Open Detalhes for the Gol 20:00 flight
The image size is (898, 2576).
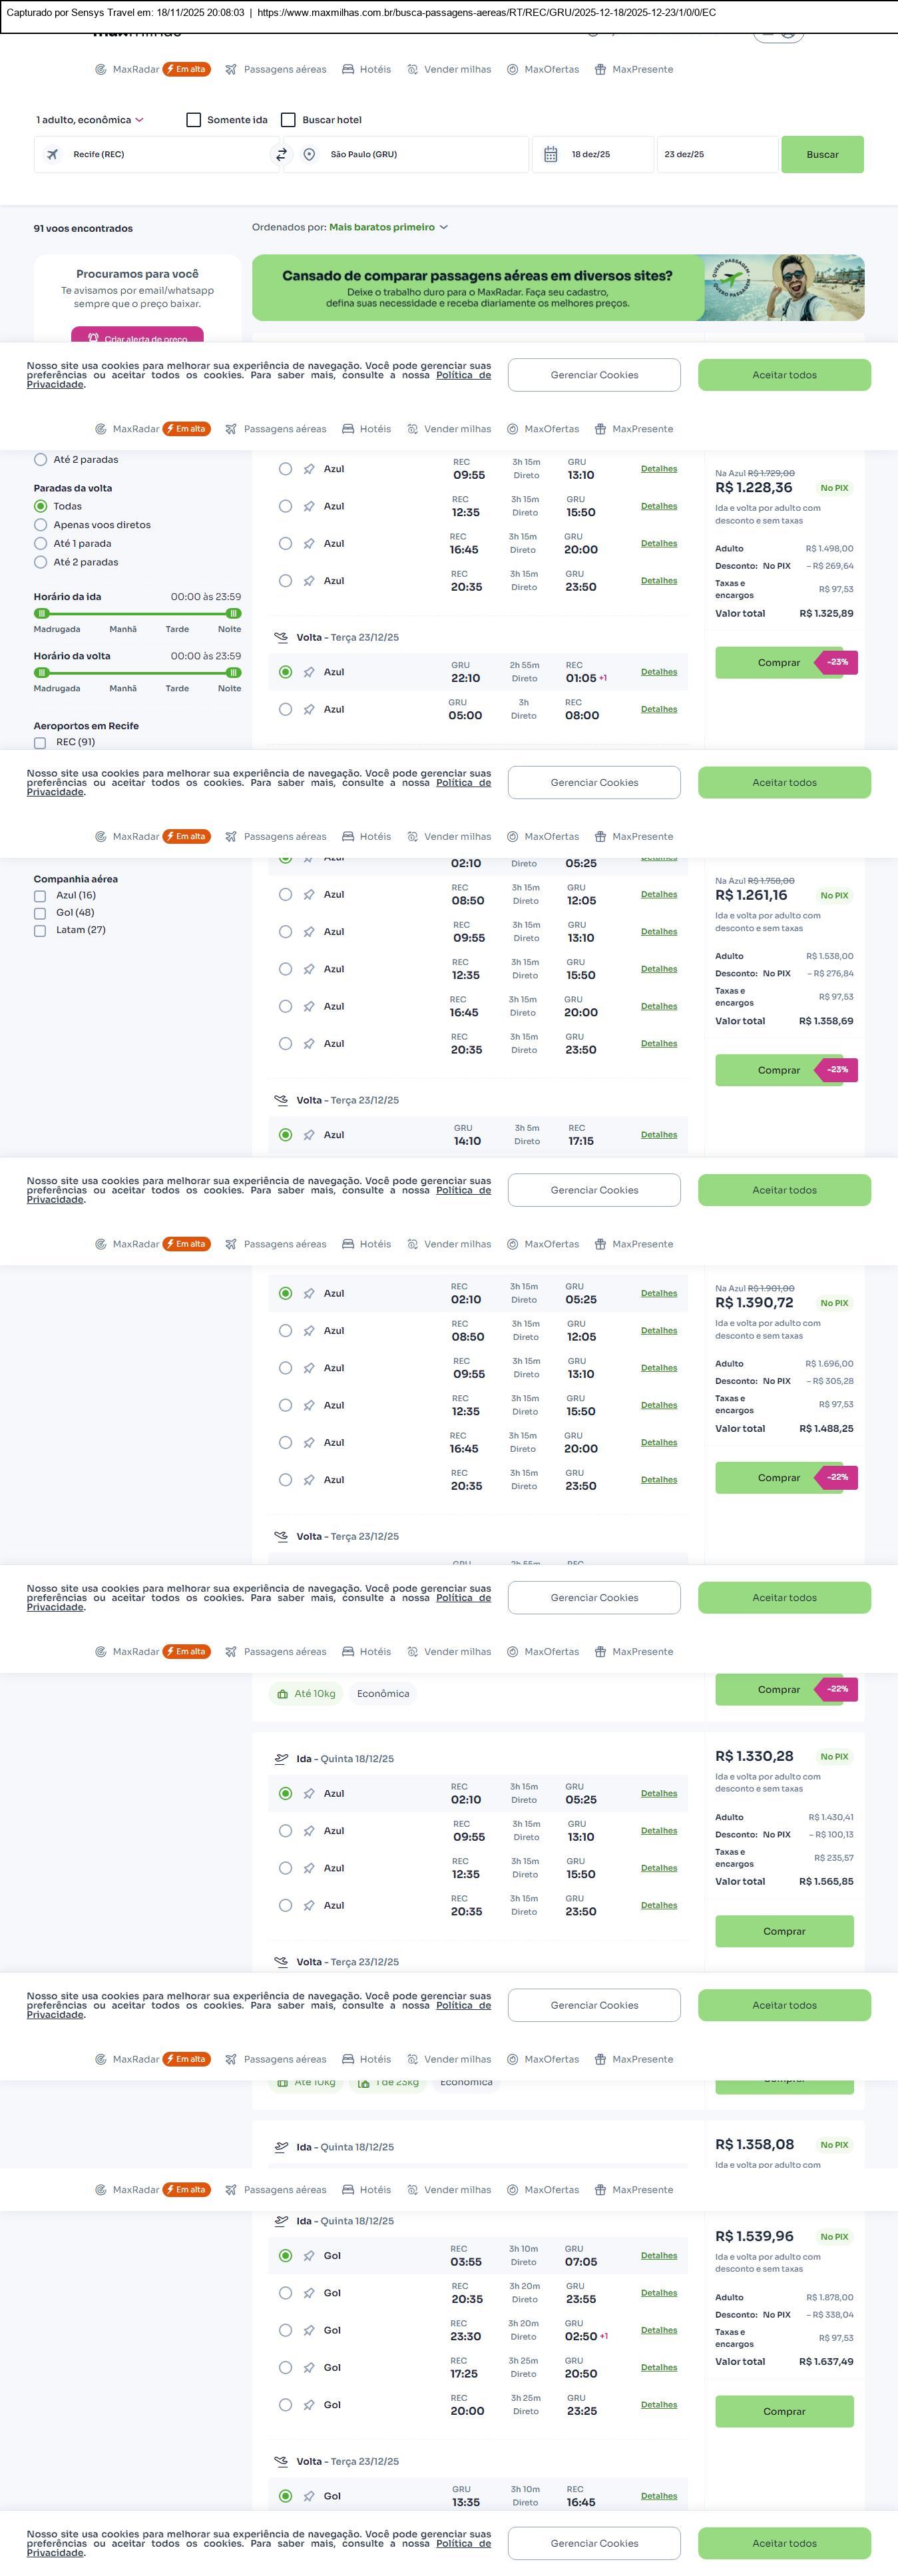(658, 2404)
